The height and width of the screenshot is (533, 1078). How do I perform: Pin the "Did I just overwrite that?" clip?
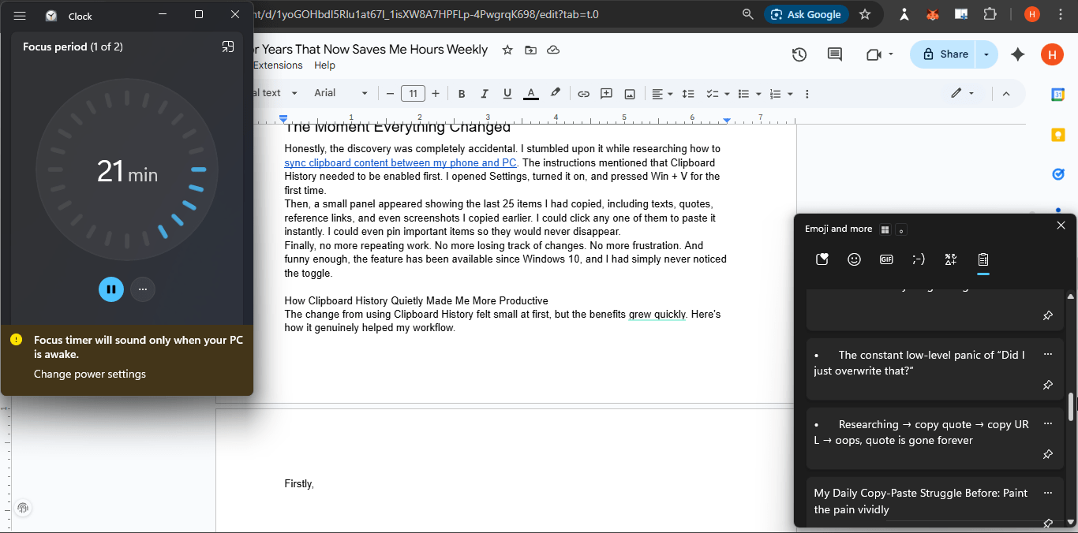[1047, 385]
